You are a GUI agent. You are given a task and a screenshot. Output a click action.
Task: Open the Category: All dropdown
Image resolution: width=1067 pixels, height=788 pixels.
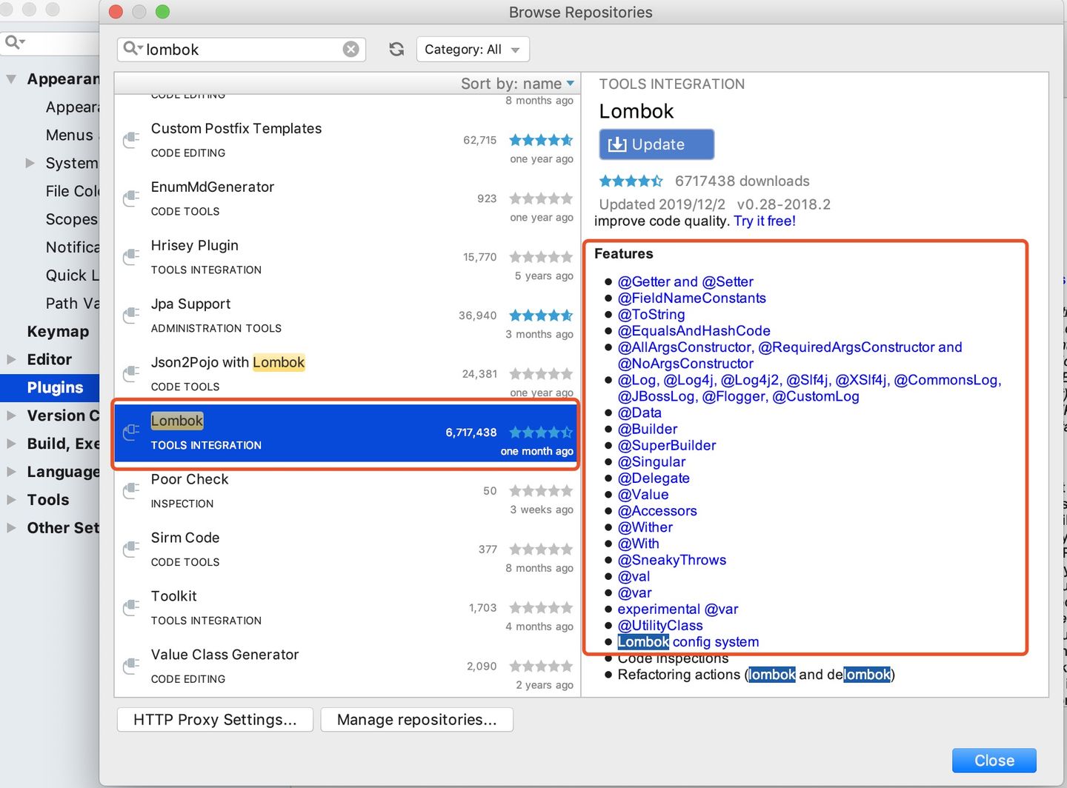tap(473, 50)
